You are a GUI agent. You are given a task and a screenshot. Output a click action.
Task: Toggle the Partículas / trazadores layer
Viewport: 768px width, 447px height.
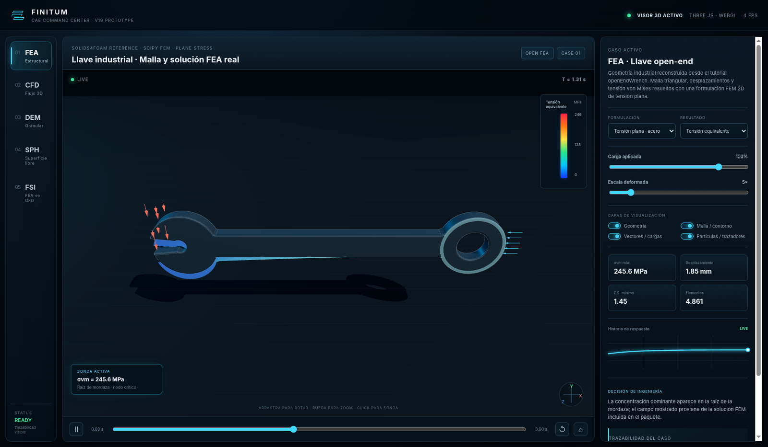click(x=687, y=236)
